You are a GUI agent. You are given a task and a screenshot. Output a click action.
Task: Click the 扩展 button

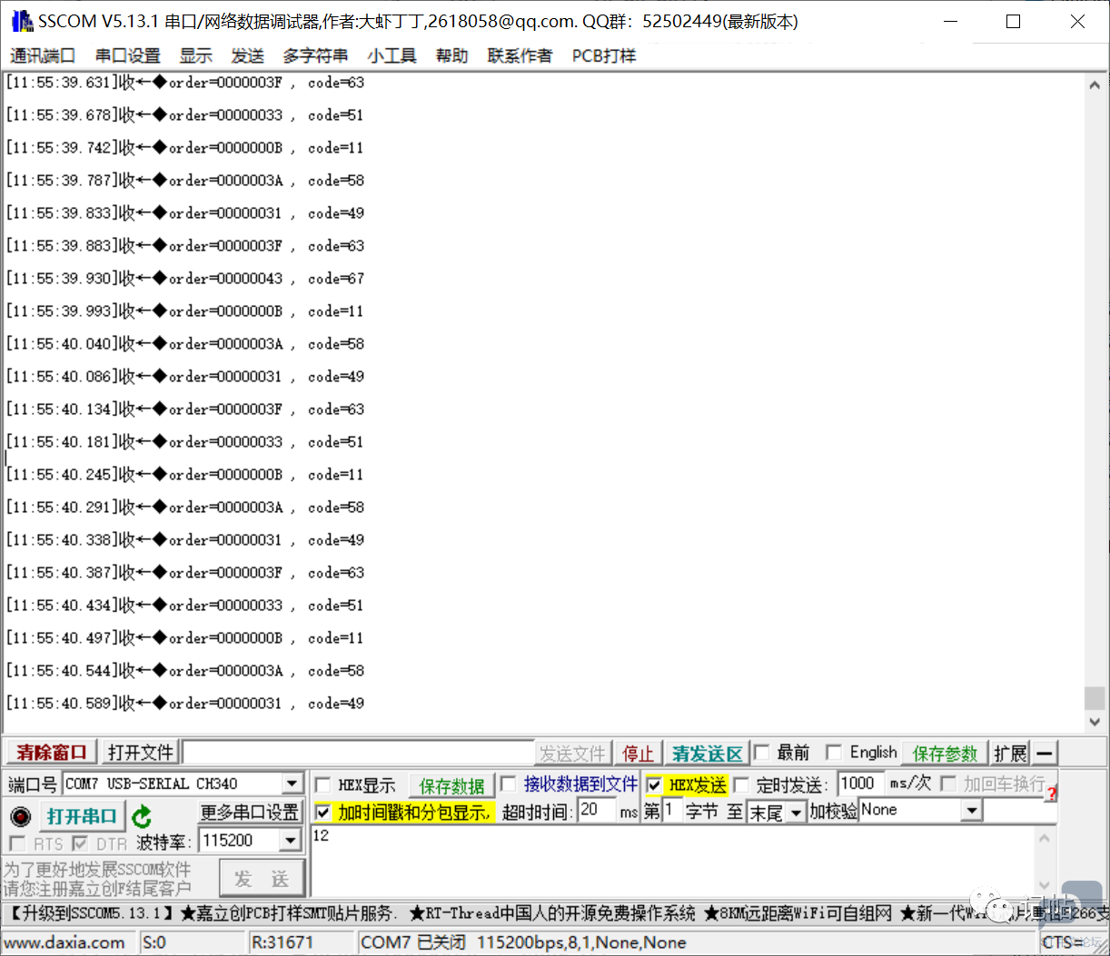[x=1010, y=754]
